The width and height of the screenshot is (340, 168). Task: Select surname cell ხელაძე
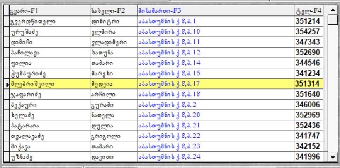click(x=50, y=115)
